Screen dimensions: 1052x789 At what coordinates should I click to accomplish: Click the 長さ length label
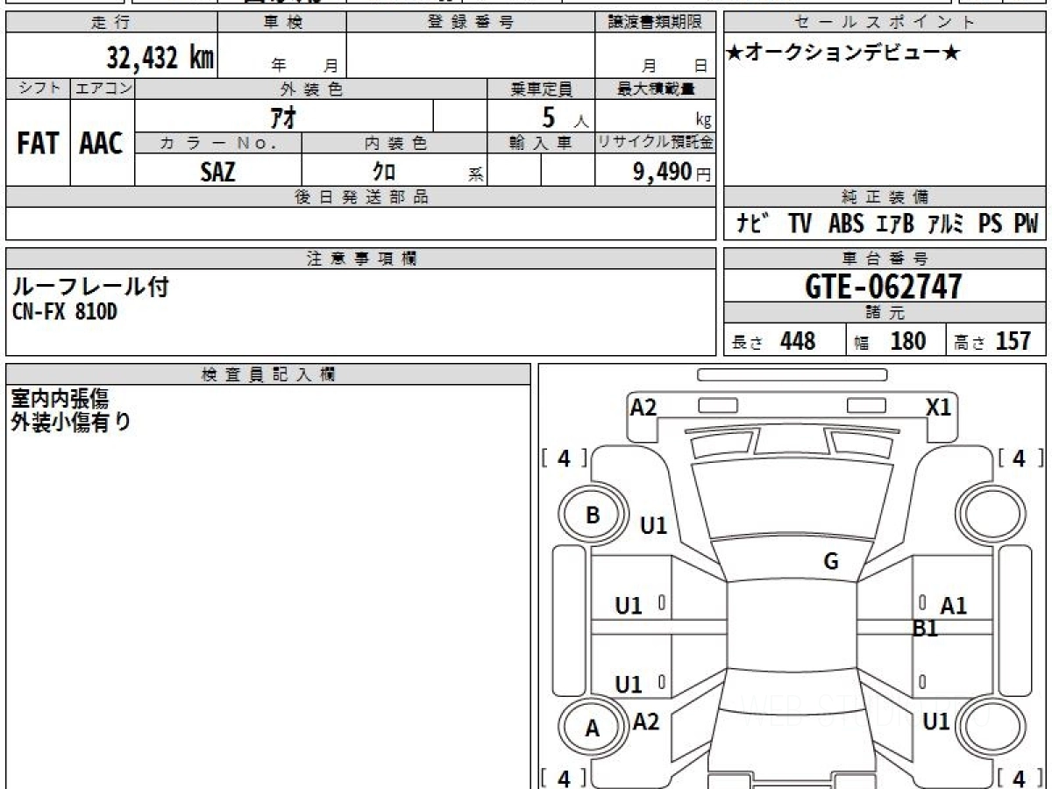click(x=748, y=343)
